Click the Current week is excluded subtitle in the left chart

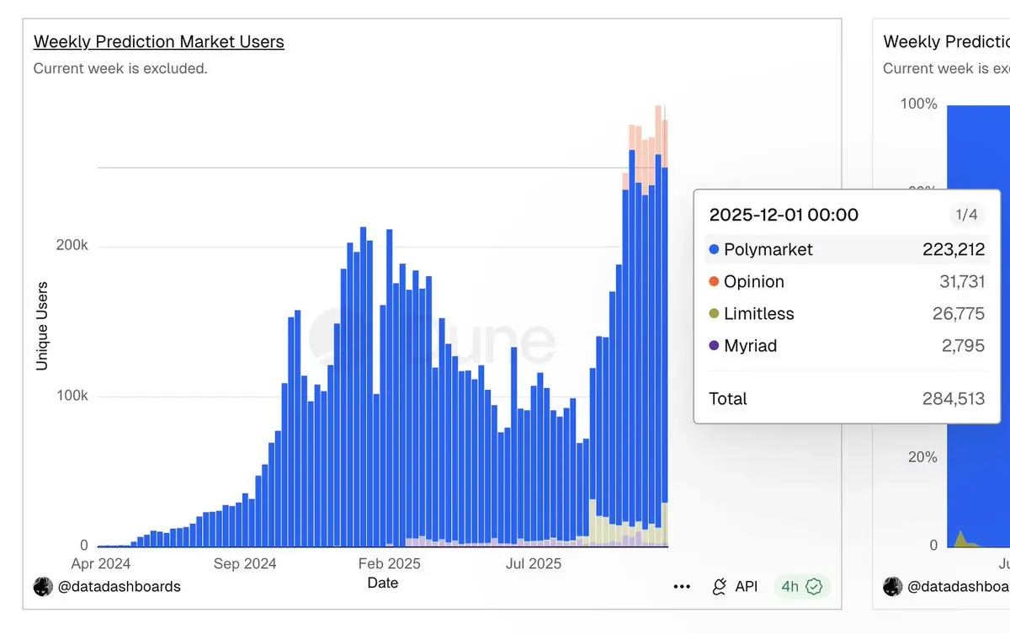point(120,68)
